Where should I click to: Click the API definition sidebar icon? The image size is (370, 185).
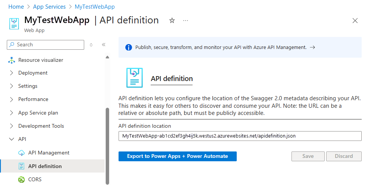(21, 166)
